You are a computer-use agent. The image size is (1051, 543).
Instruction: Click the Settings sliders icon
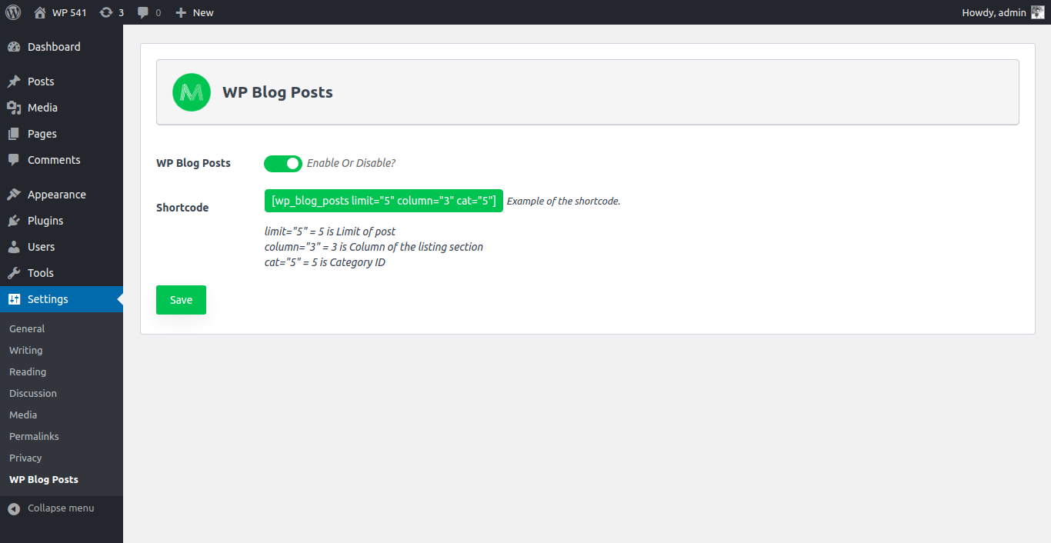pyautogui.click(x=14, y=299)
